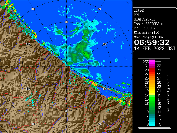Screen dimensions: 177x133
Task: Select the cyan 3–5 dBZ legend color
Action: [x=152, y=124]
